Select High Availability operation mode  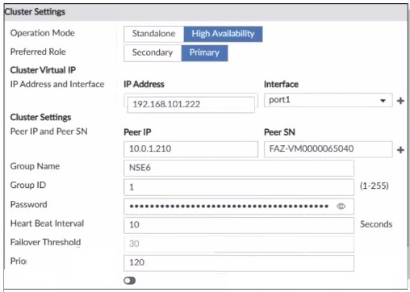(223, 34)
